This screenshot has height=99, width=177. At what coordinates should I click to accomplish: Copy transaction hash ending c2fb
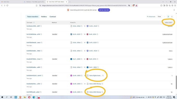pos(41,84)
